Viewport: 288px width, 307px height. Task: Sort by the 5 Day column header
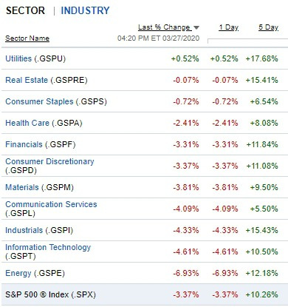(x=268, y=27)
